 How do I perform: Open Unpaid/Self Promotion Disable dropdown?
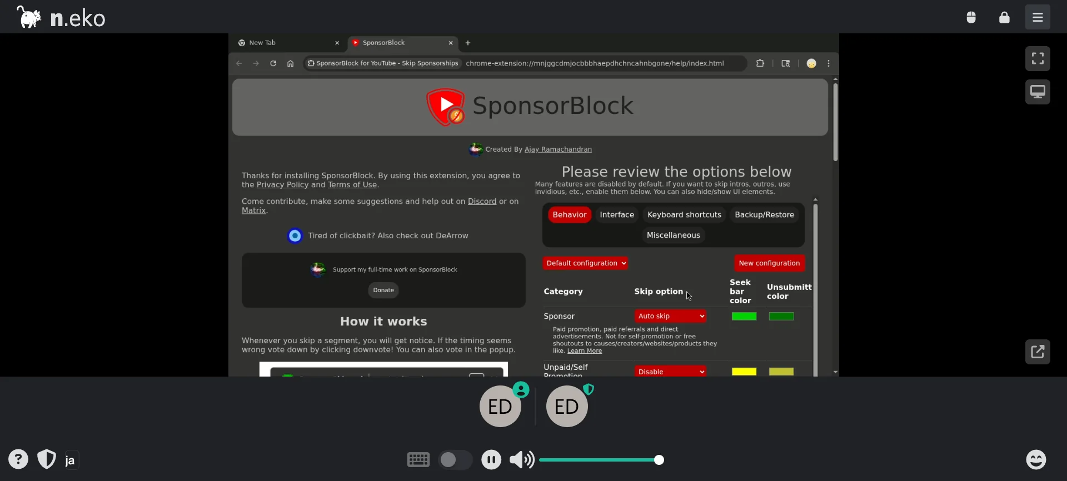point(671,371)
